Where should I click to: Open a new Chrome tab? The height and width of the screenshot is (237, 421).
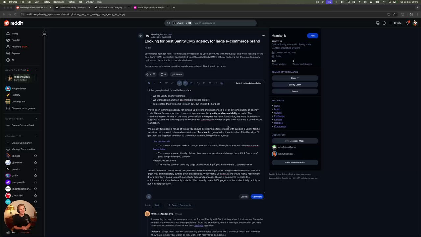pos(174,7)
